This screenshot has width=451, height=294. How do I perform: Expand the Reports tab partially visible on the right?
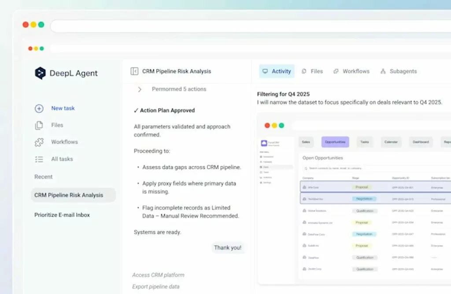[x=446, y=142]
